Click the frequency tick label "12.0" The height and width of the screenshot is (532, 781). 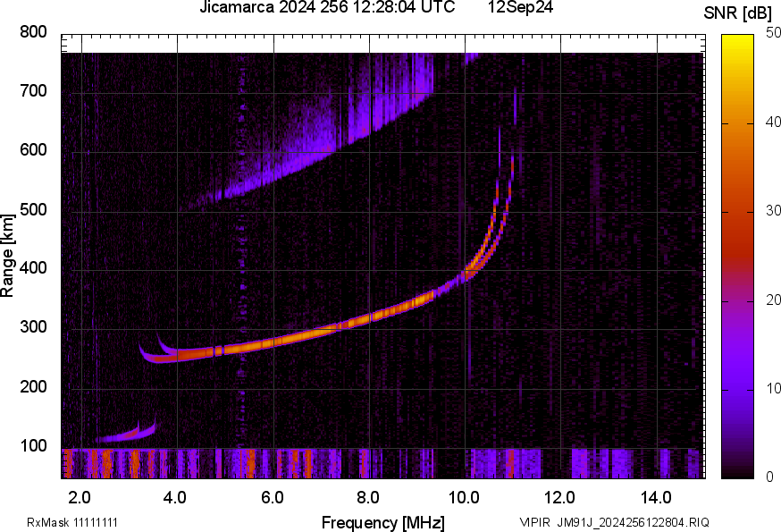coord(560,498)
